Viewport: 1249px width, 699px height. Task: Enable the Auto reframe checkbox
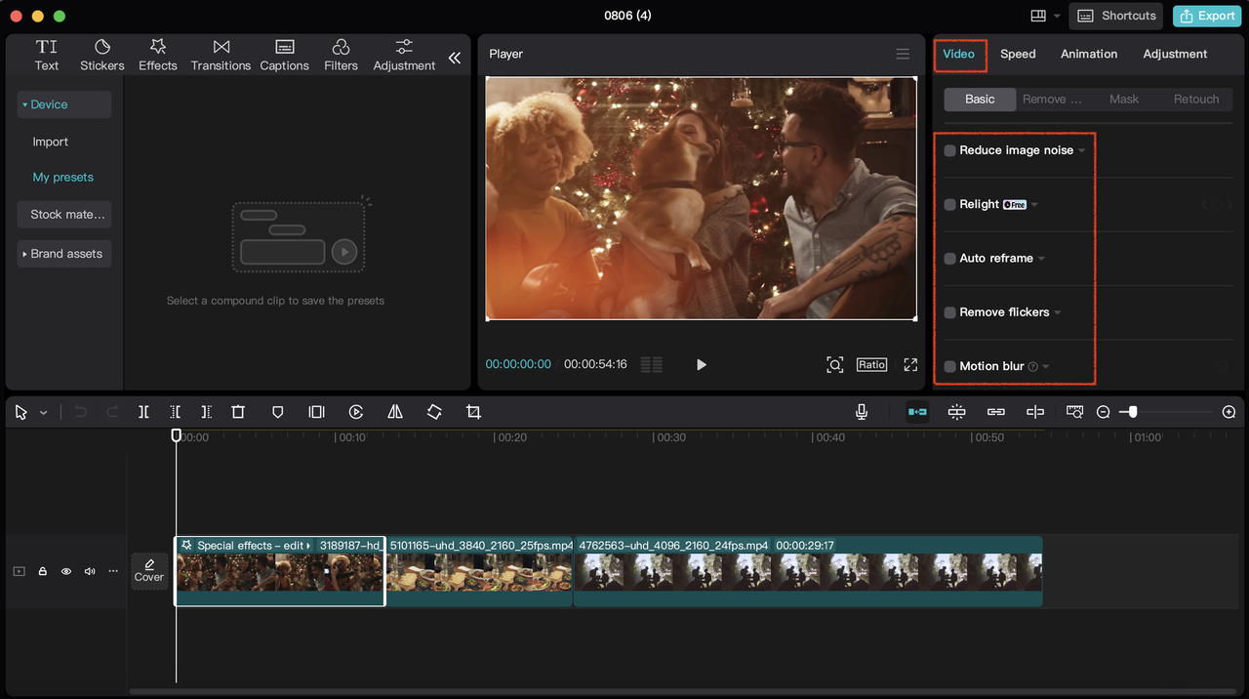pos(950,259)
